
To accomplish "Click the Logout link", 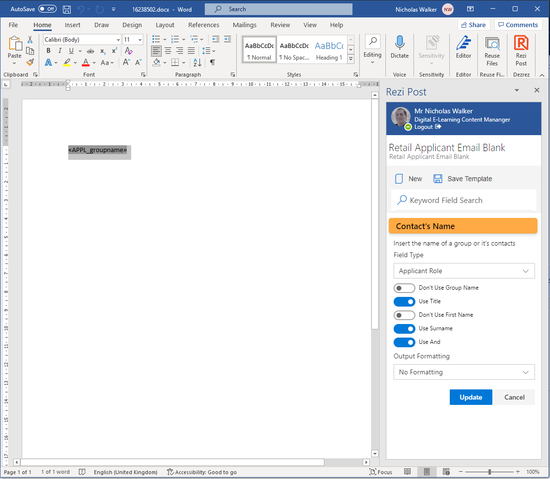I will pyautogui.click(x=428, y=127).
